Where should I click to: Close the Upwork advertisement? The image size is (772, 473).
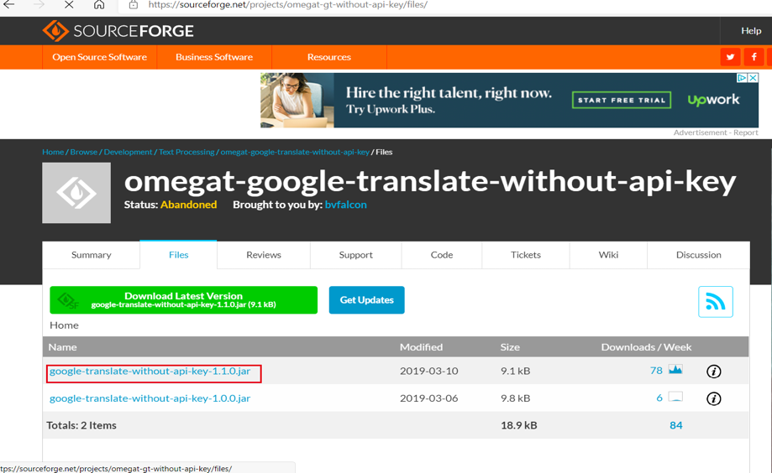coord(753,78)
